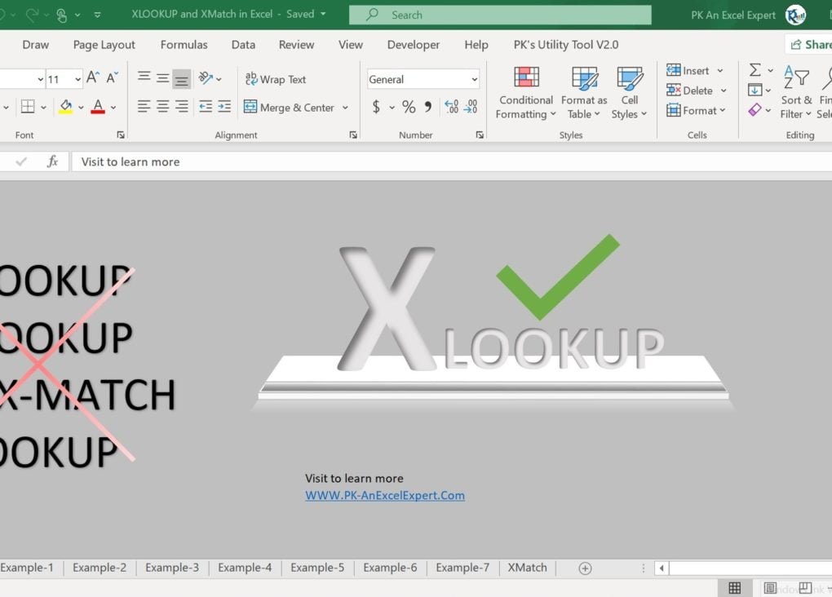Open the Review tab
The image size is (832, 597).
[297, 45]
